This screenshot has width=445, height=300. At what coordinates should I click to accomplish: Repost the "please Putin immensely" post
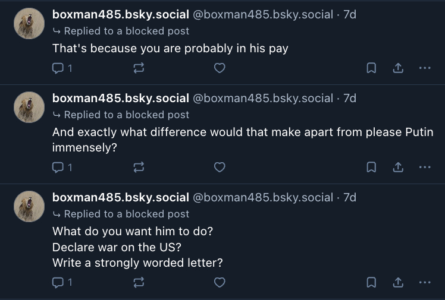pos(139,168)
